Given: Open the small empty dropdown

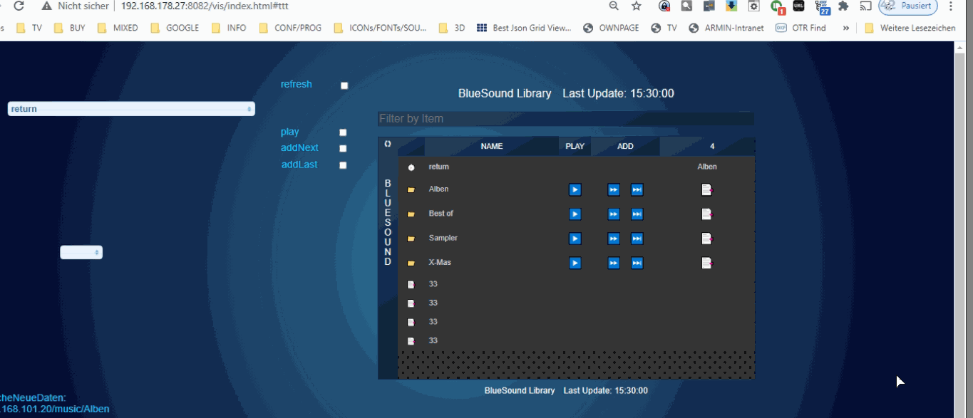Looking at the screenshot, I should tap(81, 252).
